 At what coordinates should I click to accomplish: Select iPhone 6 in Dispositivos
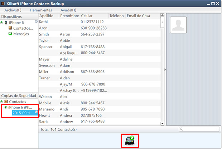pyautogui.click(x=16, y=23)
